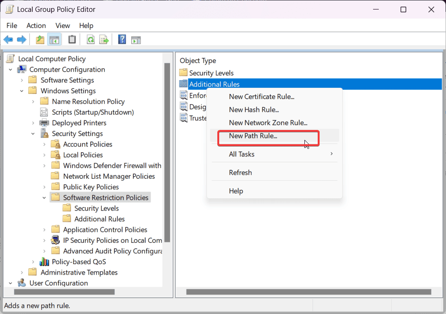The height and width of the screenshot is (314, 446).
Task: Click the Scripts (Startup/Shutdown) icon
Action: click(x=44, y=112)
